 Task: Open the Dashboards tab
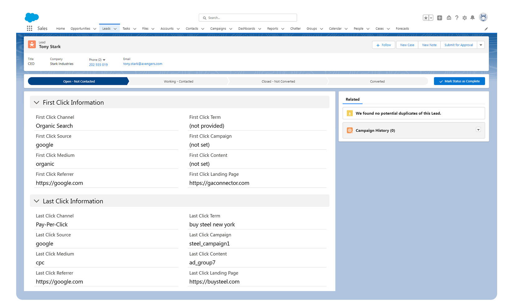(247, 29)
